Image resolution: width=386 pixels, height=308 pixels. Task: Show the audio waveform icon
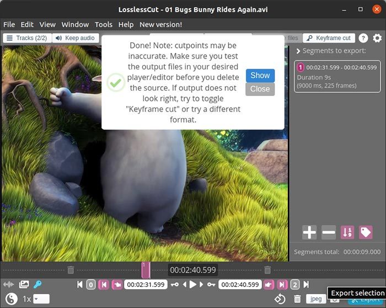9,285
